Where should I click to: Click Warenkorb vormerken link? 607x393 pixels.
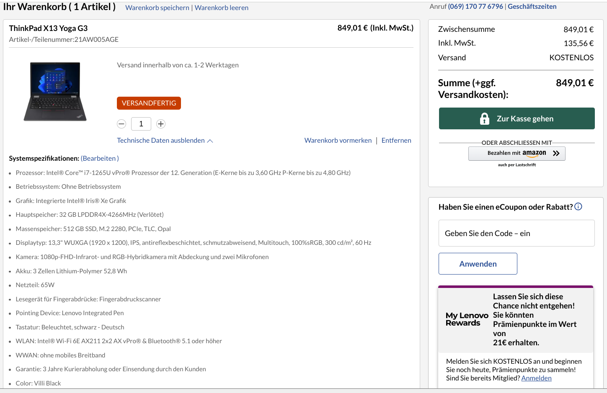[x=338, y=141]
